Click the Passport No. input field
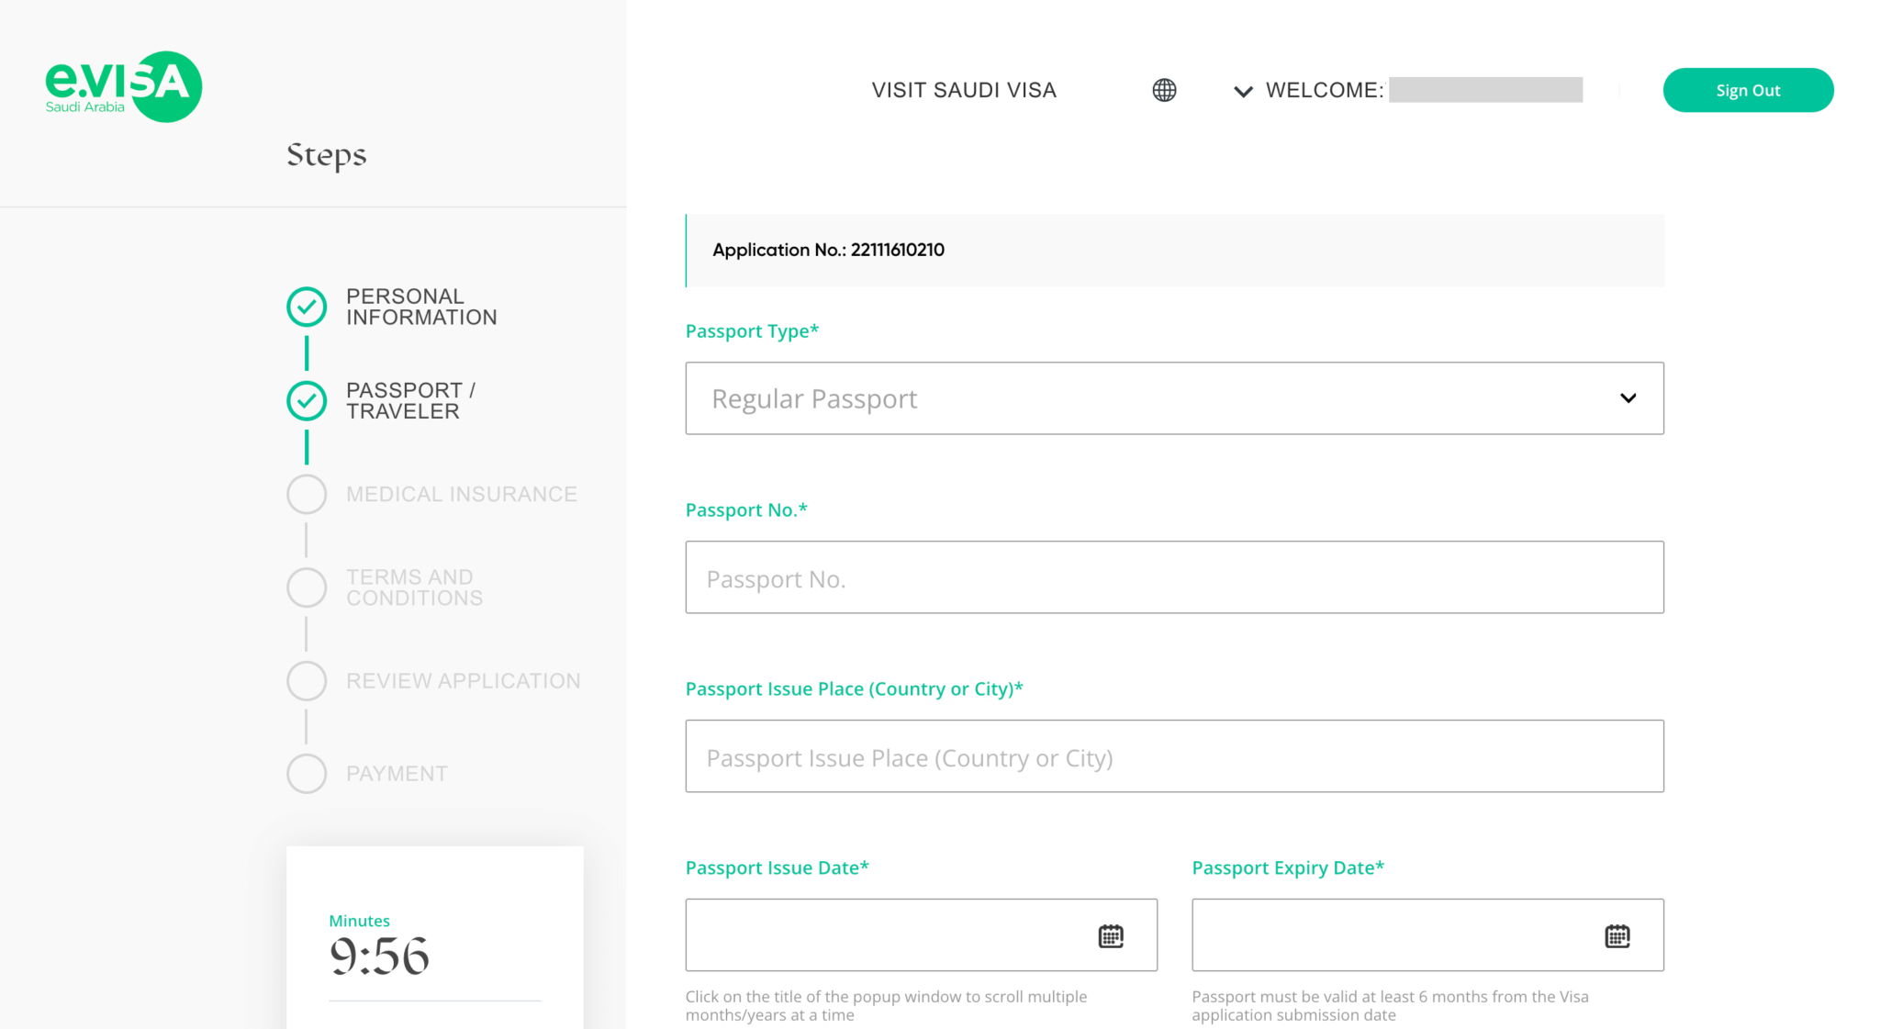The width and height of the screenshot is (1880, 1029). tap(1173, 577)
